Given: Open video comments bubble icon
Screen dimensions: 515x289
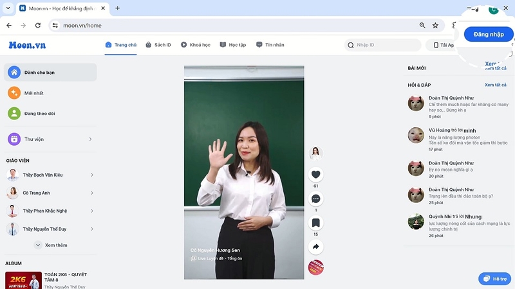Looking at the screenshot, I should click(x=315, y=199).
